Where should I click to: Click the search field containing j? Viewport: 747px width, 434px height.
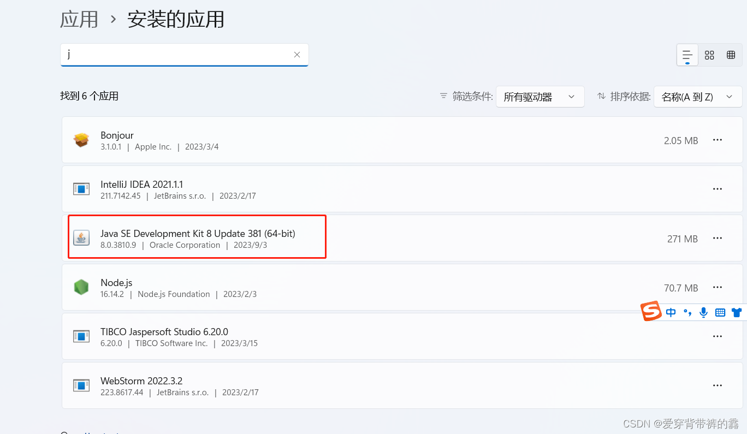point(185,55)
